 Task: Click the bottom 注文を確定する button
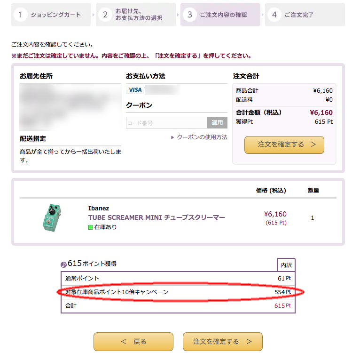pyautogui.click(x=223, y=342)
